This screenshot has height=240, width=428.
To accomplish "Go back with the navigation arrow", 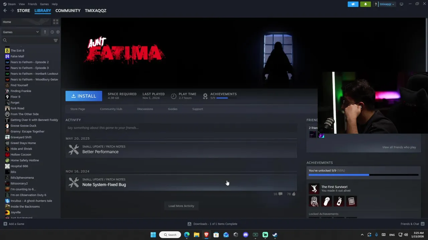I will [x=5, y=11].
